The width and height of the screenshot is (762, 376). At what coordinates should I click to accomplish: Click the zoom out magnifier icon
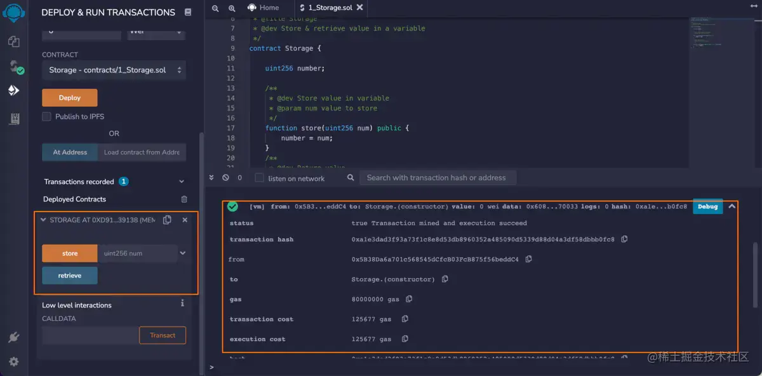215,8
